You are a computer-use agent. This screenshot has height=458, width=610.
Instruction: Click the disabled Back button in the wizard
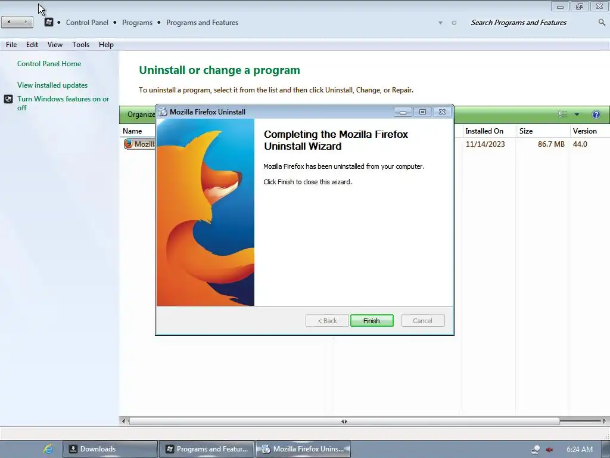click(x=327, y=320)
